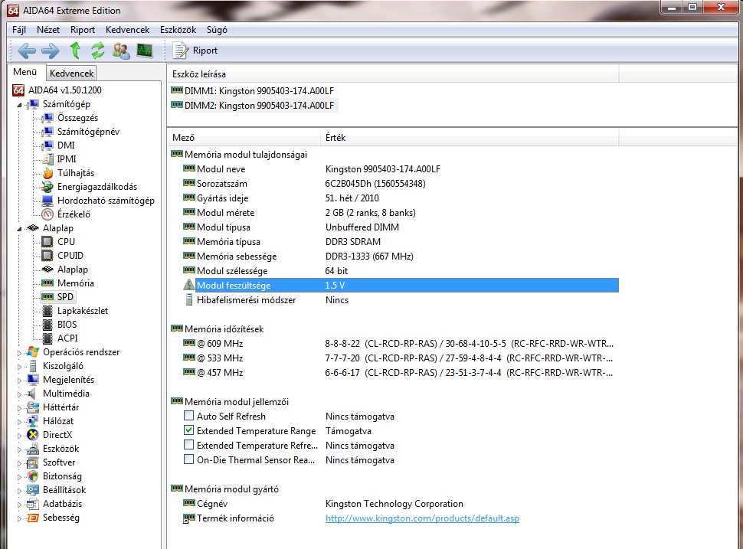
Task: Collapse the Alaplap parent tree branch
Action: 19,229
